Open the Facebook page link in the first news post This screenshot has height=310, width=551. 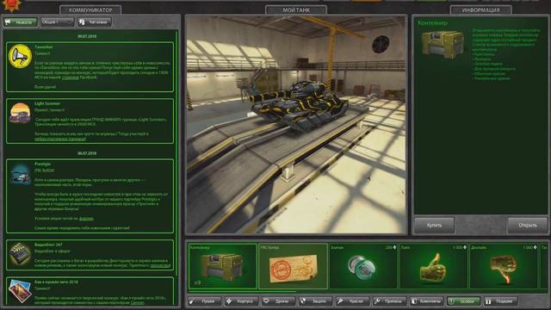[x=71, y=77]
